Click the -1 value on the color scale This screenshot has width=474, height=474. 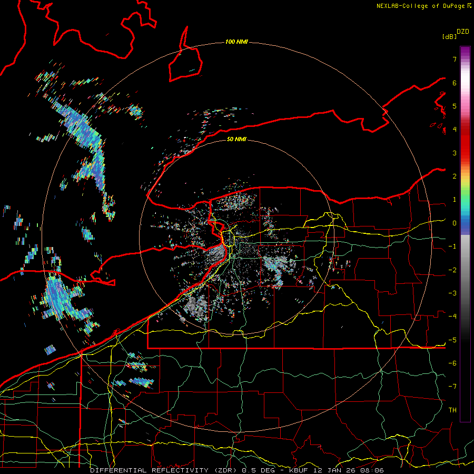(452, 246)
